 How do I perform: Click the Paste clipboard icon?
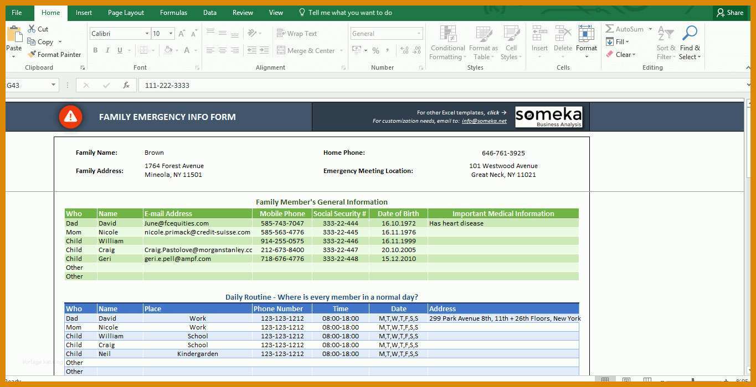(14, 34)
